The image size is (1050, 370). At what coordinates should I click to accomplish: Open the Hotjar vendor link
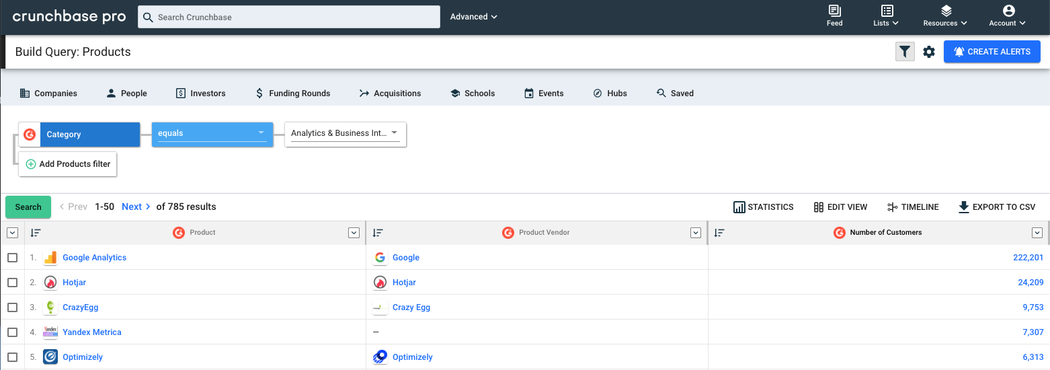coord(404,283)
